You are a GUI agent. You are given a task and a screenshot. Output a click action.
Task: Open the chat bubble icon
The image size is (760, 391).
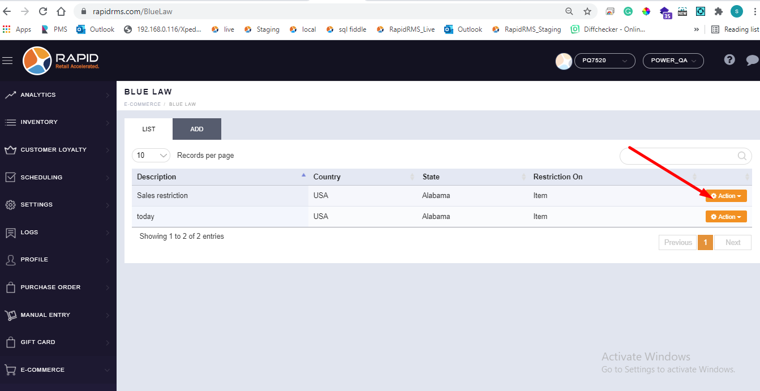pyautogui.click(x=752, y=60)
